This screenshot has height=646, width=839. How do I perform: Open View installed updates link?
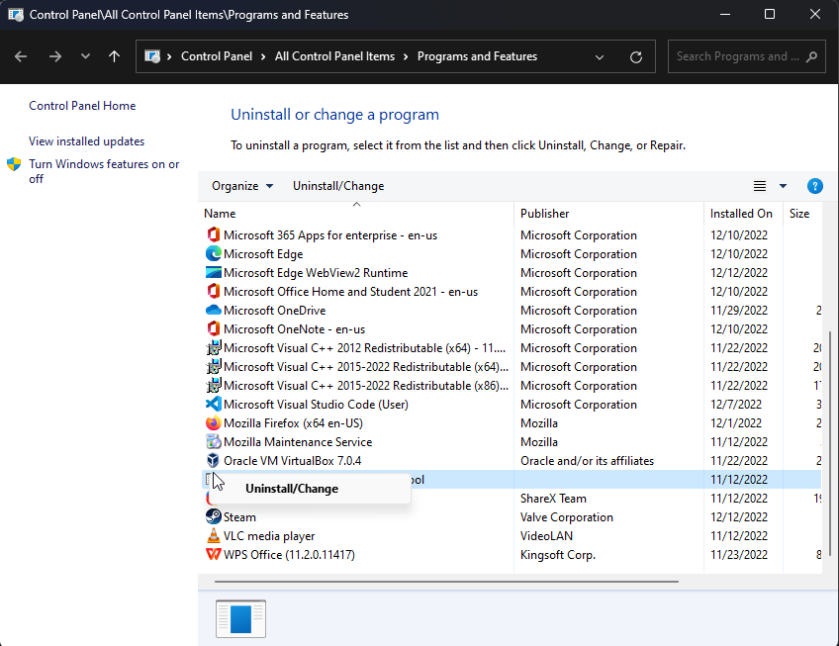point(87,141)
